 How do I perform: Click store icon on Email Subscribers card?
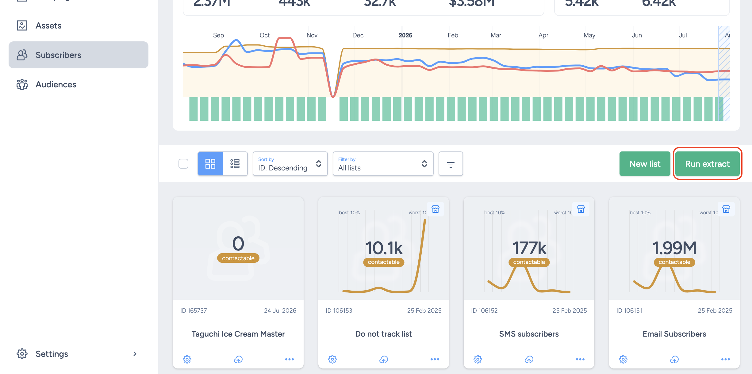(726, 209)
